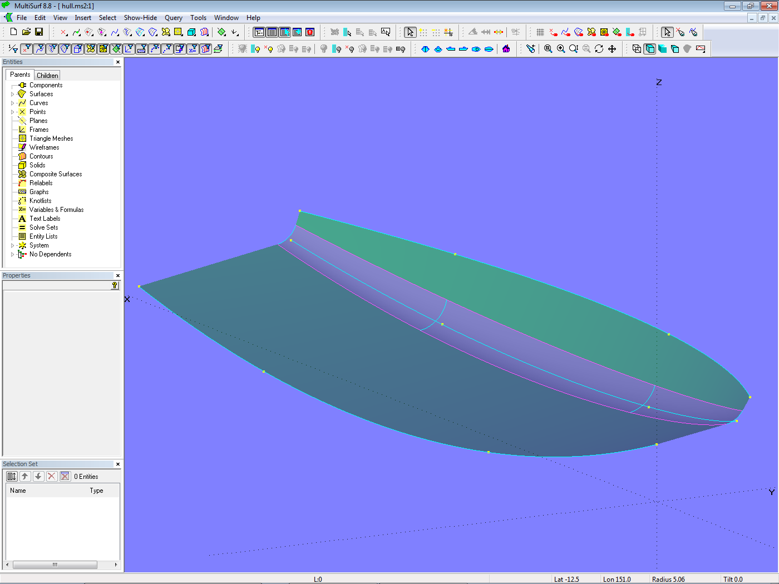Click the new document icon
Viewport: 779px width, 584px height.
coord(14,32)
